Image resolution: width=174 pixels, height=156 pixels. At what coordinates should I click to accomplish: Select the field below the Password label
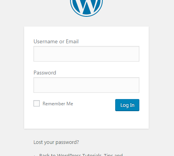click(x=86, y=85)
